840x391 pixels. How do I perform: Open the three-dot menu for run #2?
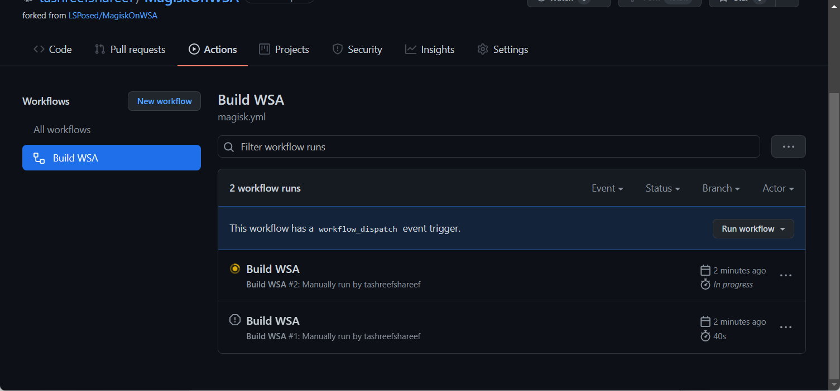pyautogui.click(x=786, y=276)
